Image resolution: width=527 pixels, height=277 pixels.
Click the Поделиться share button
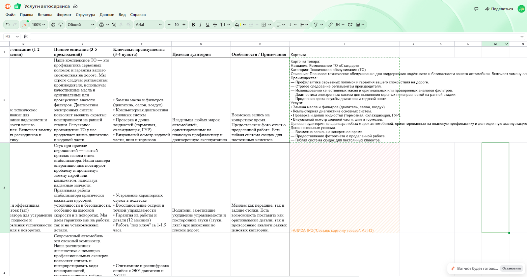pyautogui.click(x=499, y=9)
